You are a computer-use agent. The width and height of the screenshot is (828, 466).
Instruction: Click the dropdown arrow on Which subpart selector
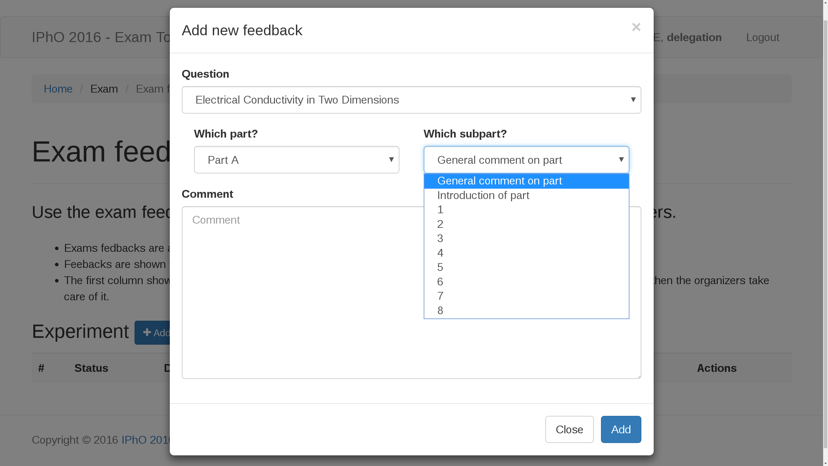pos(621,160)
